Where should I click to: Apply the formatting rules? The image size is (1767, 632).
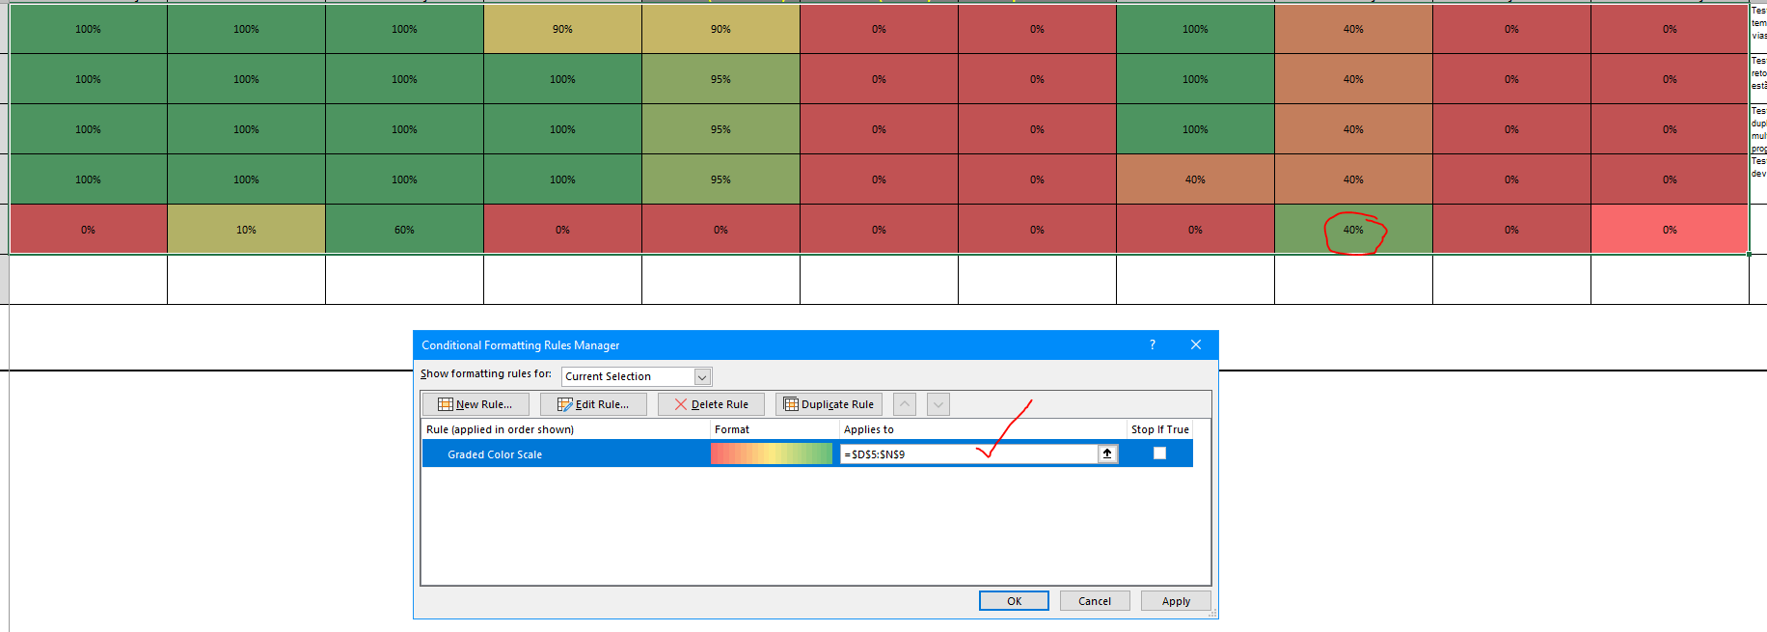1176,601
